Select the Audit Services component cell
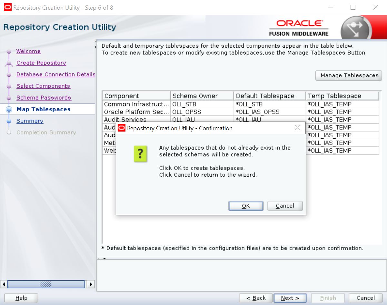387x305 pixels. tap(136, 119)
